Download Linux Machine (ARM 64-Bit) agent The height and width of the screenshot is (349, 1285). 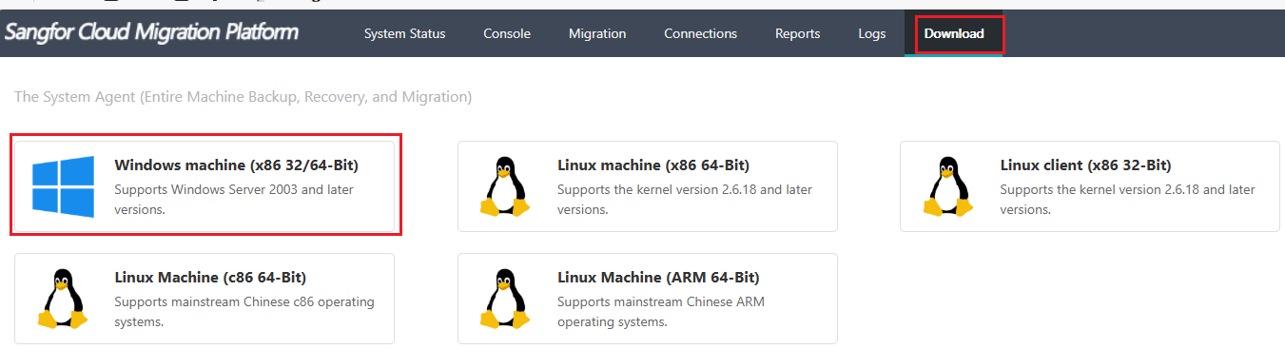pyautogui.click(x=647, y=299)
